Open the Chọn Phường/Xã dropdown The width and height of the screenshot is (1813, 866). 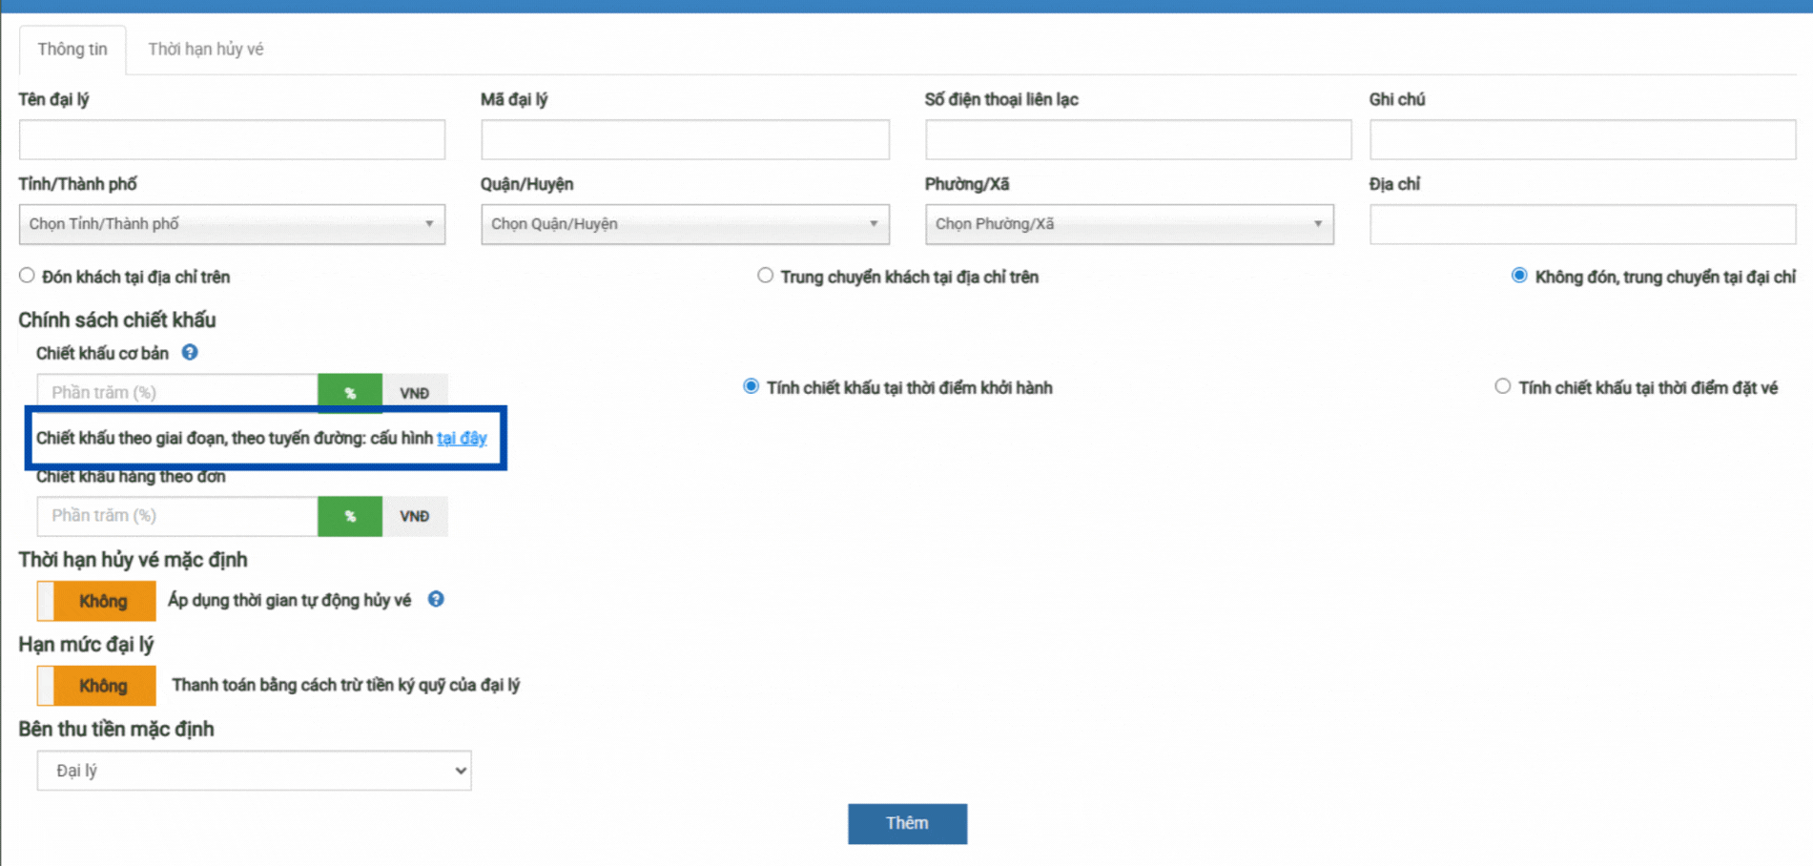tap(1129, 224)
